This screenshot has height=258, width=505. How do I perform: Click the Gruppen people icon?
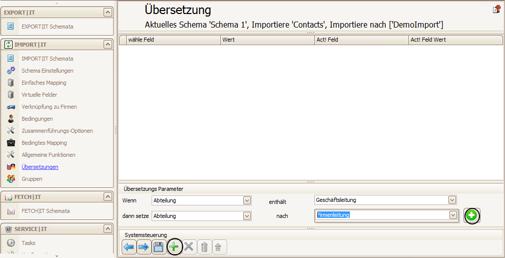click(x=11, y=179)
